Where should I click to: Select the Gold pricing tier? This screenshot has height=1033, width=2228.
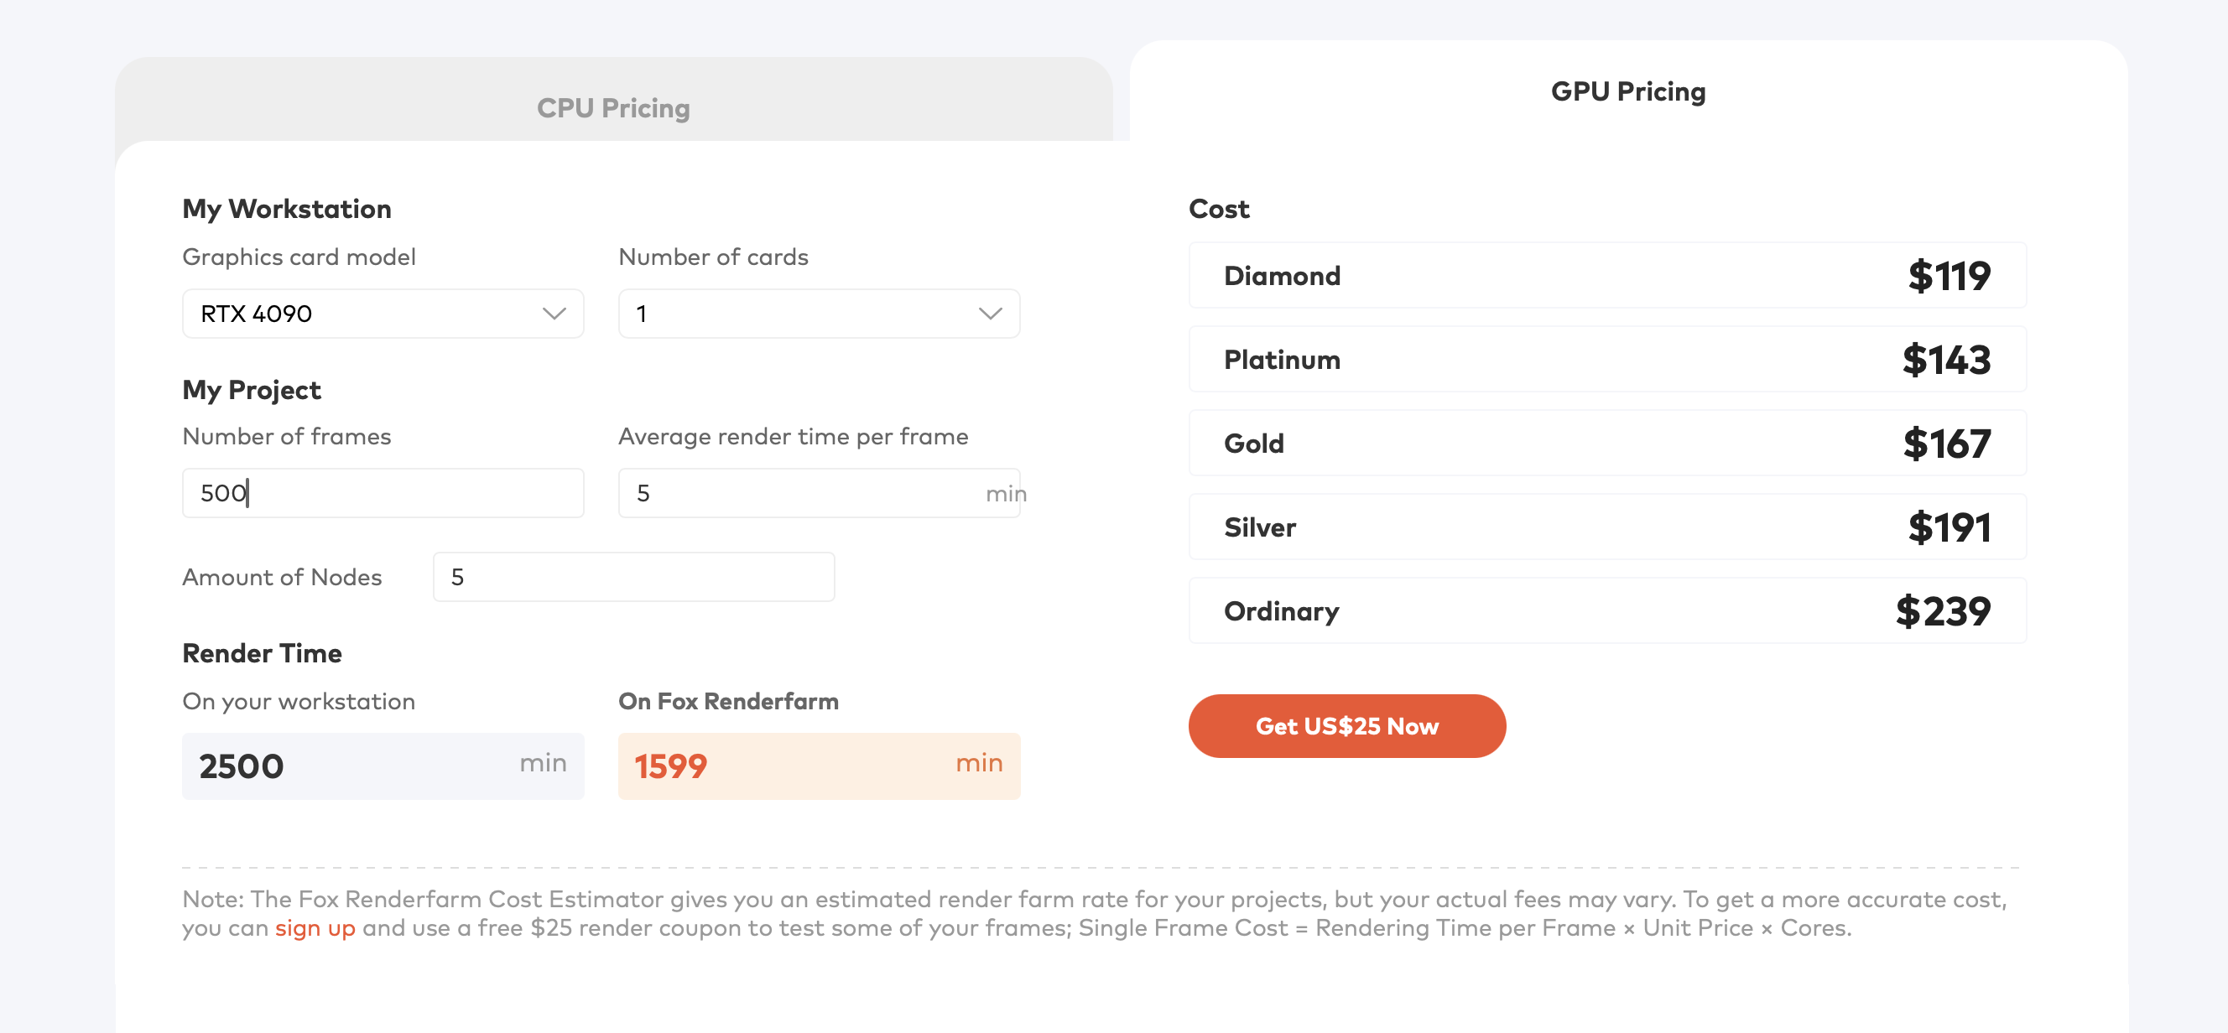coord(1608,443)
